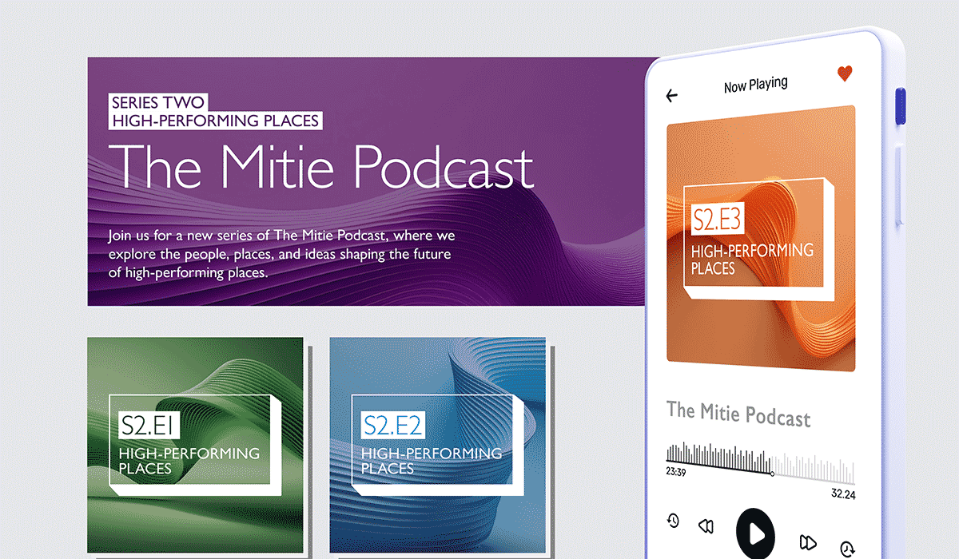Tap the orange S2.E3 album artwork
The height and width of the screenshot is (559, 959).
(761, 239)
